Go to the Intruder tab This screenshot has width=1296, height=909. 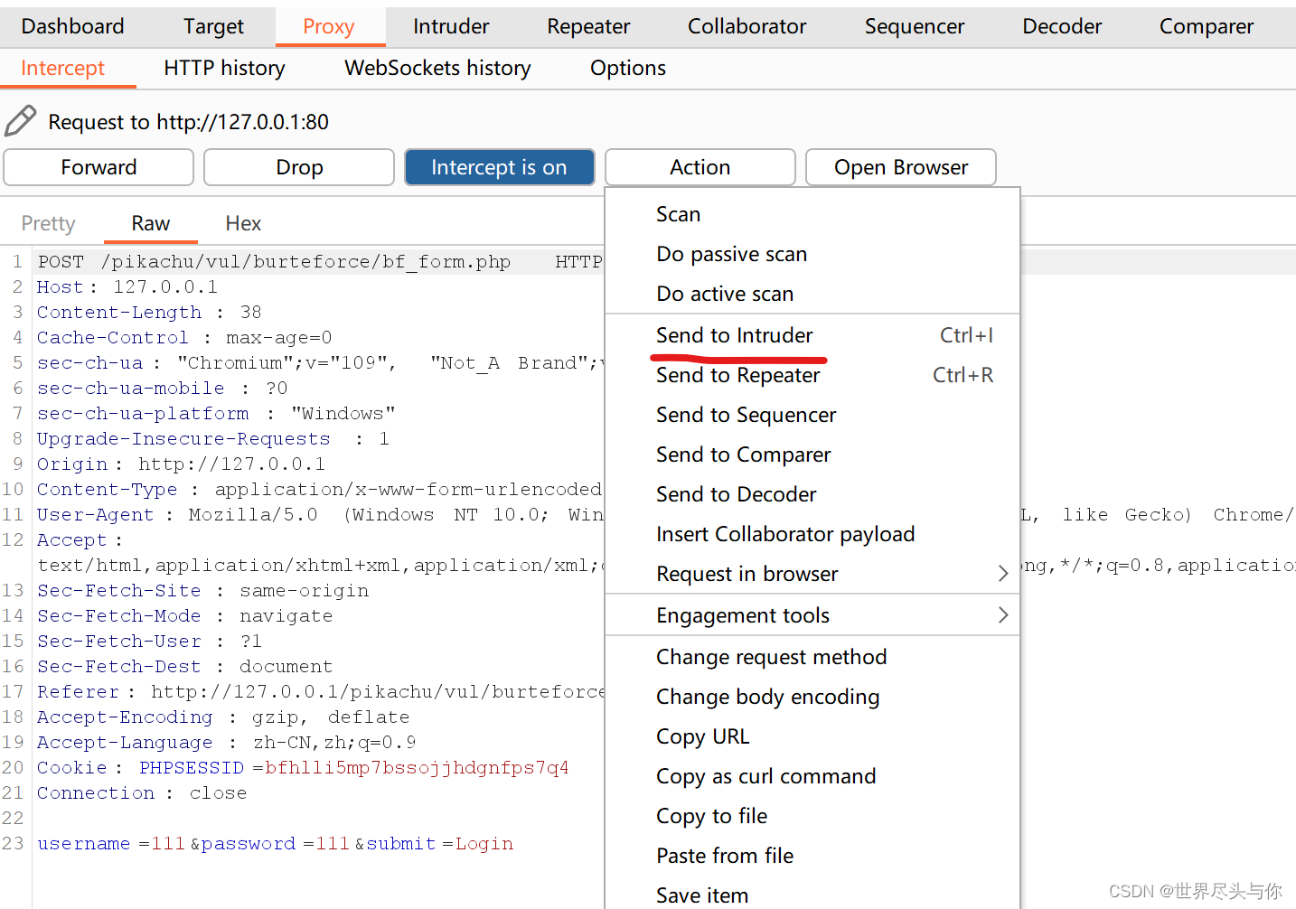(451, 26)
